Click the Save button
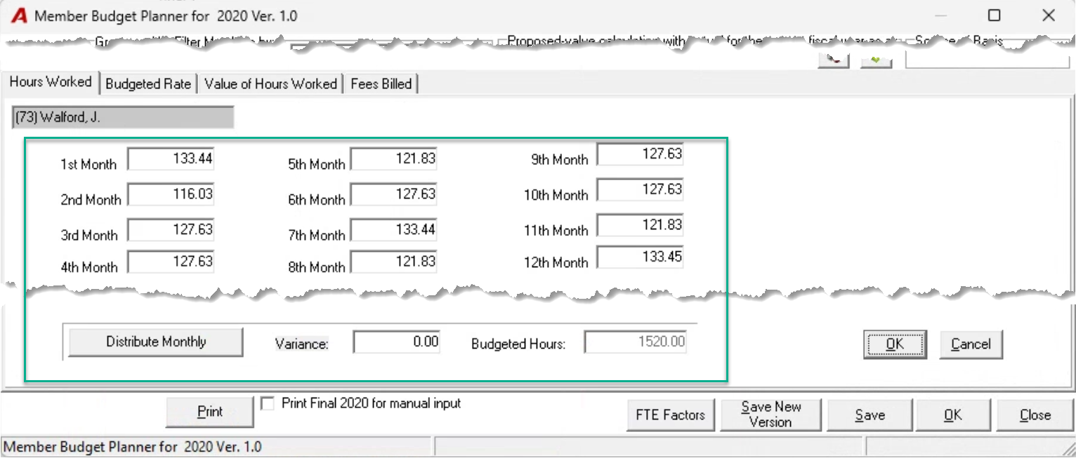Screen dimensions: 1076x458 [870, 415]
